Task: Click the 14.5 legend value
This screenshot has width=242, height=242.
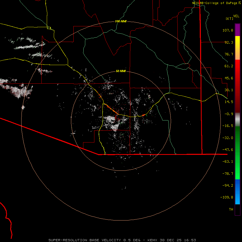Action: pos(229,102)
